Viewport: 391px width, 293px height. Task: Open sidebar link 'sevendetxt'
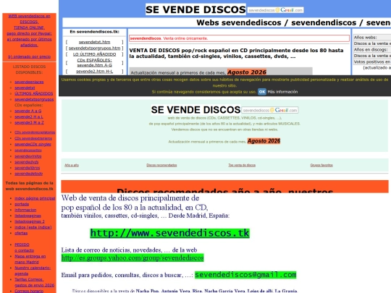click(x=25, y=88)
